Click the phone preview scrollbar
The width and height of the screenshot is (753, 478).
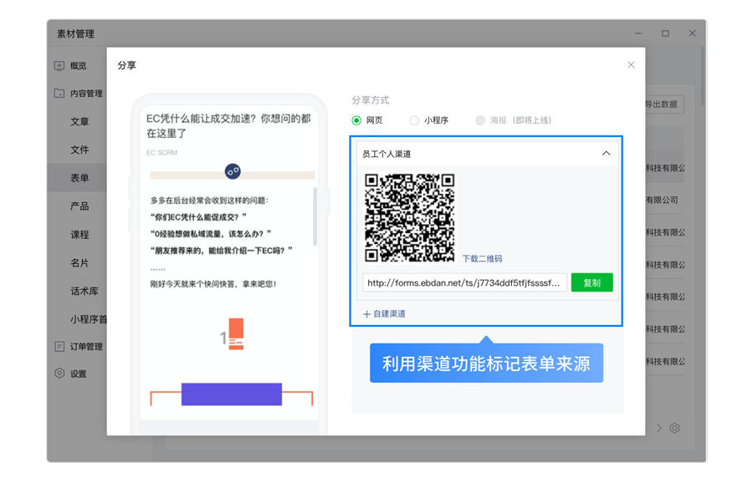tap(315, 216)
